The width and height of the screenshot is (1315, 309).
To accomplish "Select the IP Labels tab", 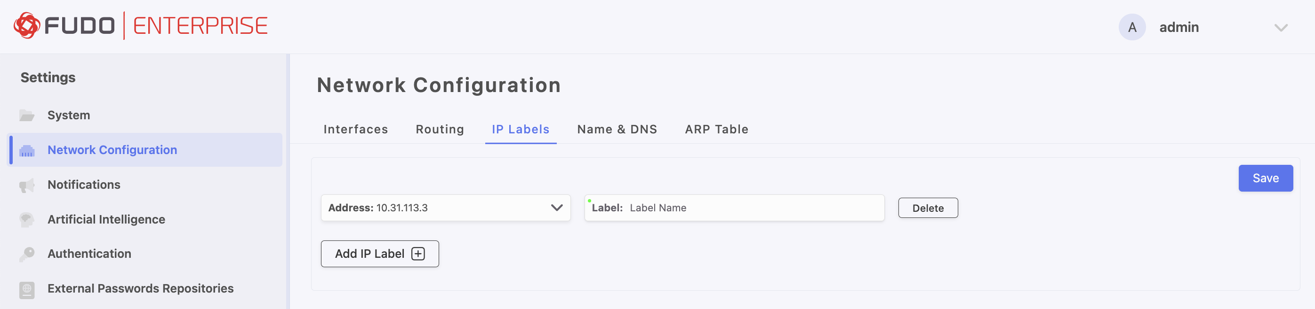I will point(520,129).
